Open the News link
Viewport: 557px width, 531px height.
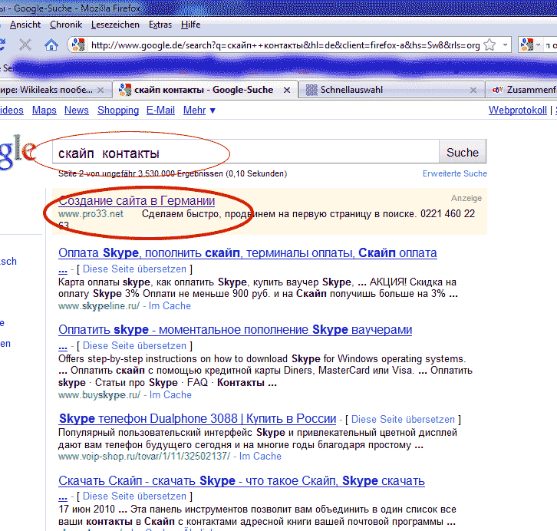coord(77,110)
